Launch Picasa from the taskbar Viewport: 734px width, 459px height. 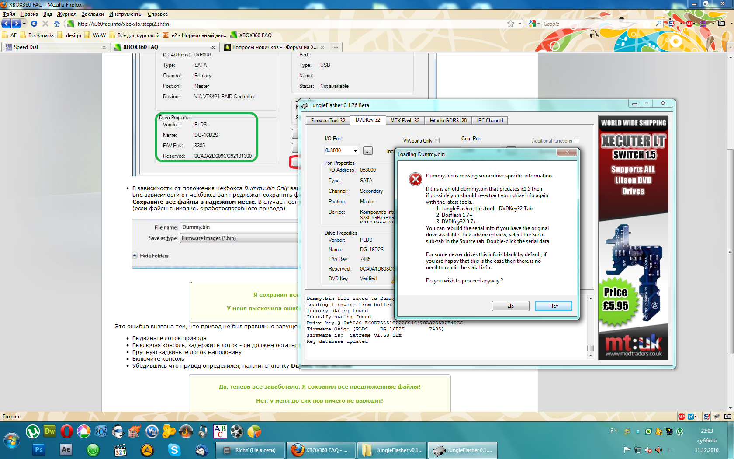coord(84,431)
